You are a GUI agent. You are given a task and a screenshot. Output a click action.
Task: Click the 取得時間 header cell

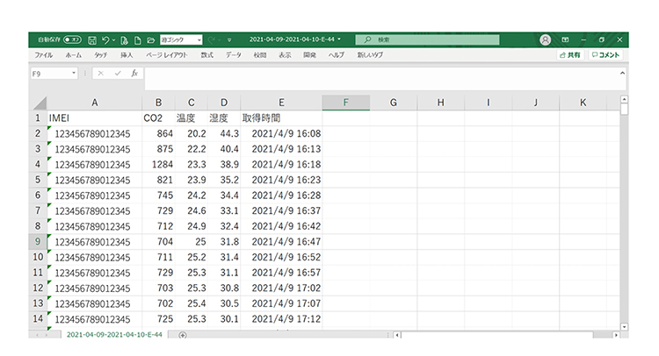[281, 118]
